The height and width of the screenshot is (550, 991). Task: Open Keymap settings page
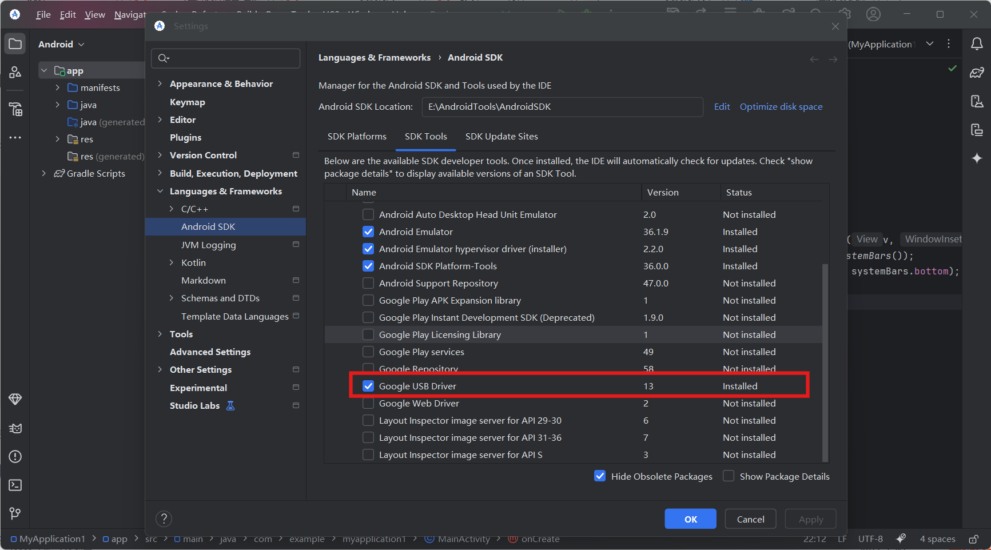[x=187, y=102]
